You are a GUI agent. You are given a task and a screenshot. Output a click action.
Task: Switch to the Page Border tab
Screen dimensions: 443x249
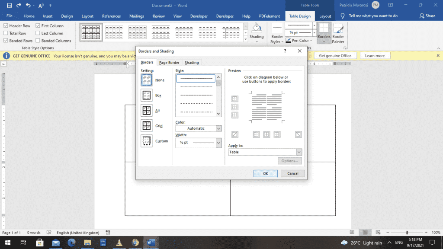tap(169, 63)
